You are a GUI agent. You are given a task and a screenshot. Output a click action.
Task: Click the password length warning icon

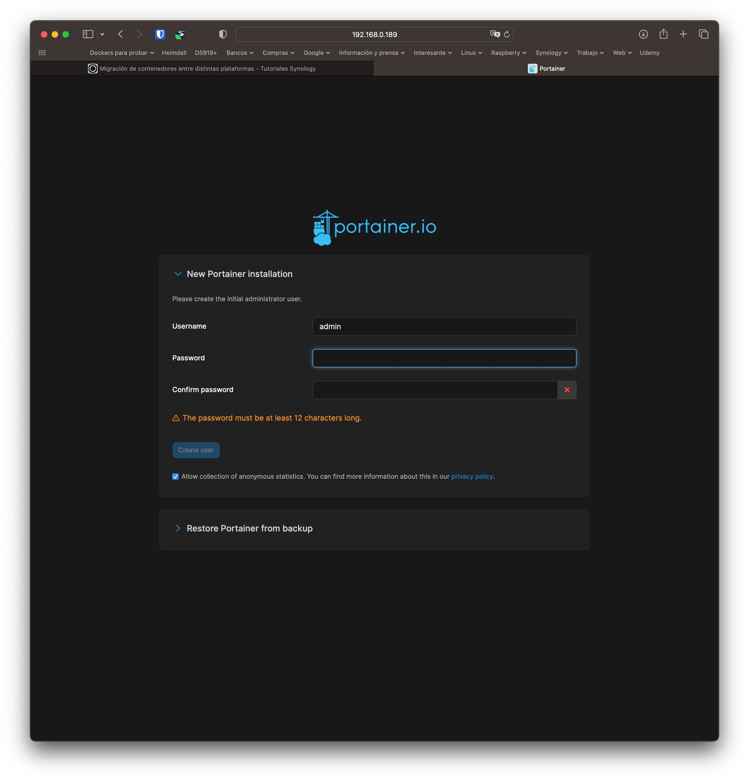(x=176, y=418)
